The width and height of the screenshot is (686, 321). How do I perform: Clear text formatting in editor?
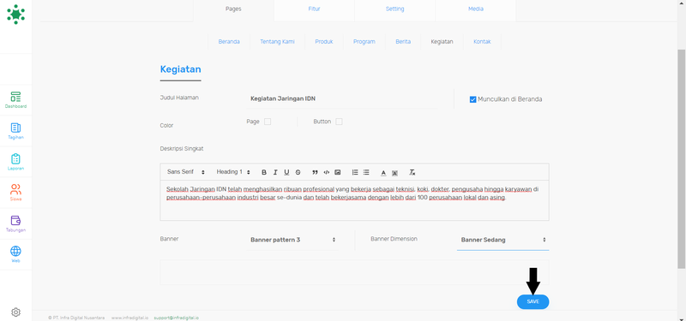tap(412, 173)
